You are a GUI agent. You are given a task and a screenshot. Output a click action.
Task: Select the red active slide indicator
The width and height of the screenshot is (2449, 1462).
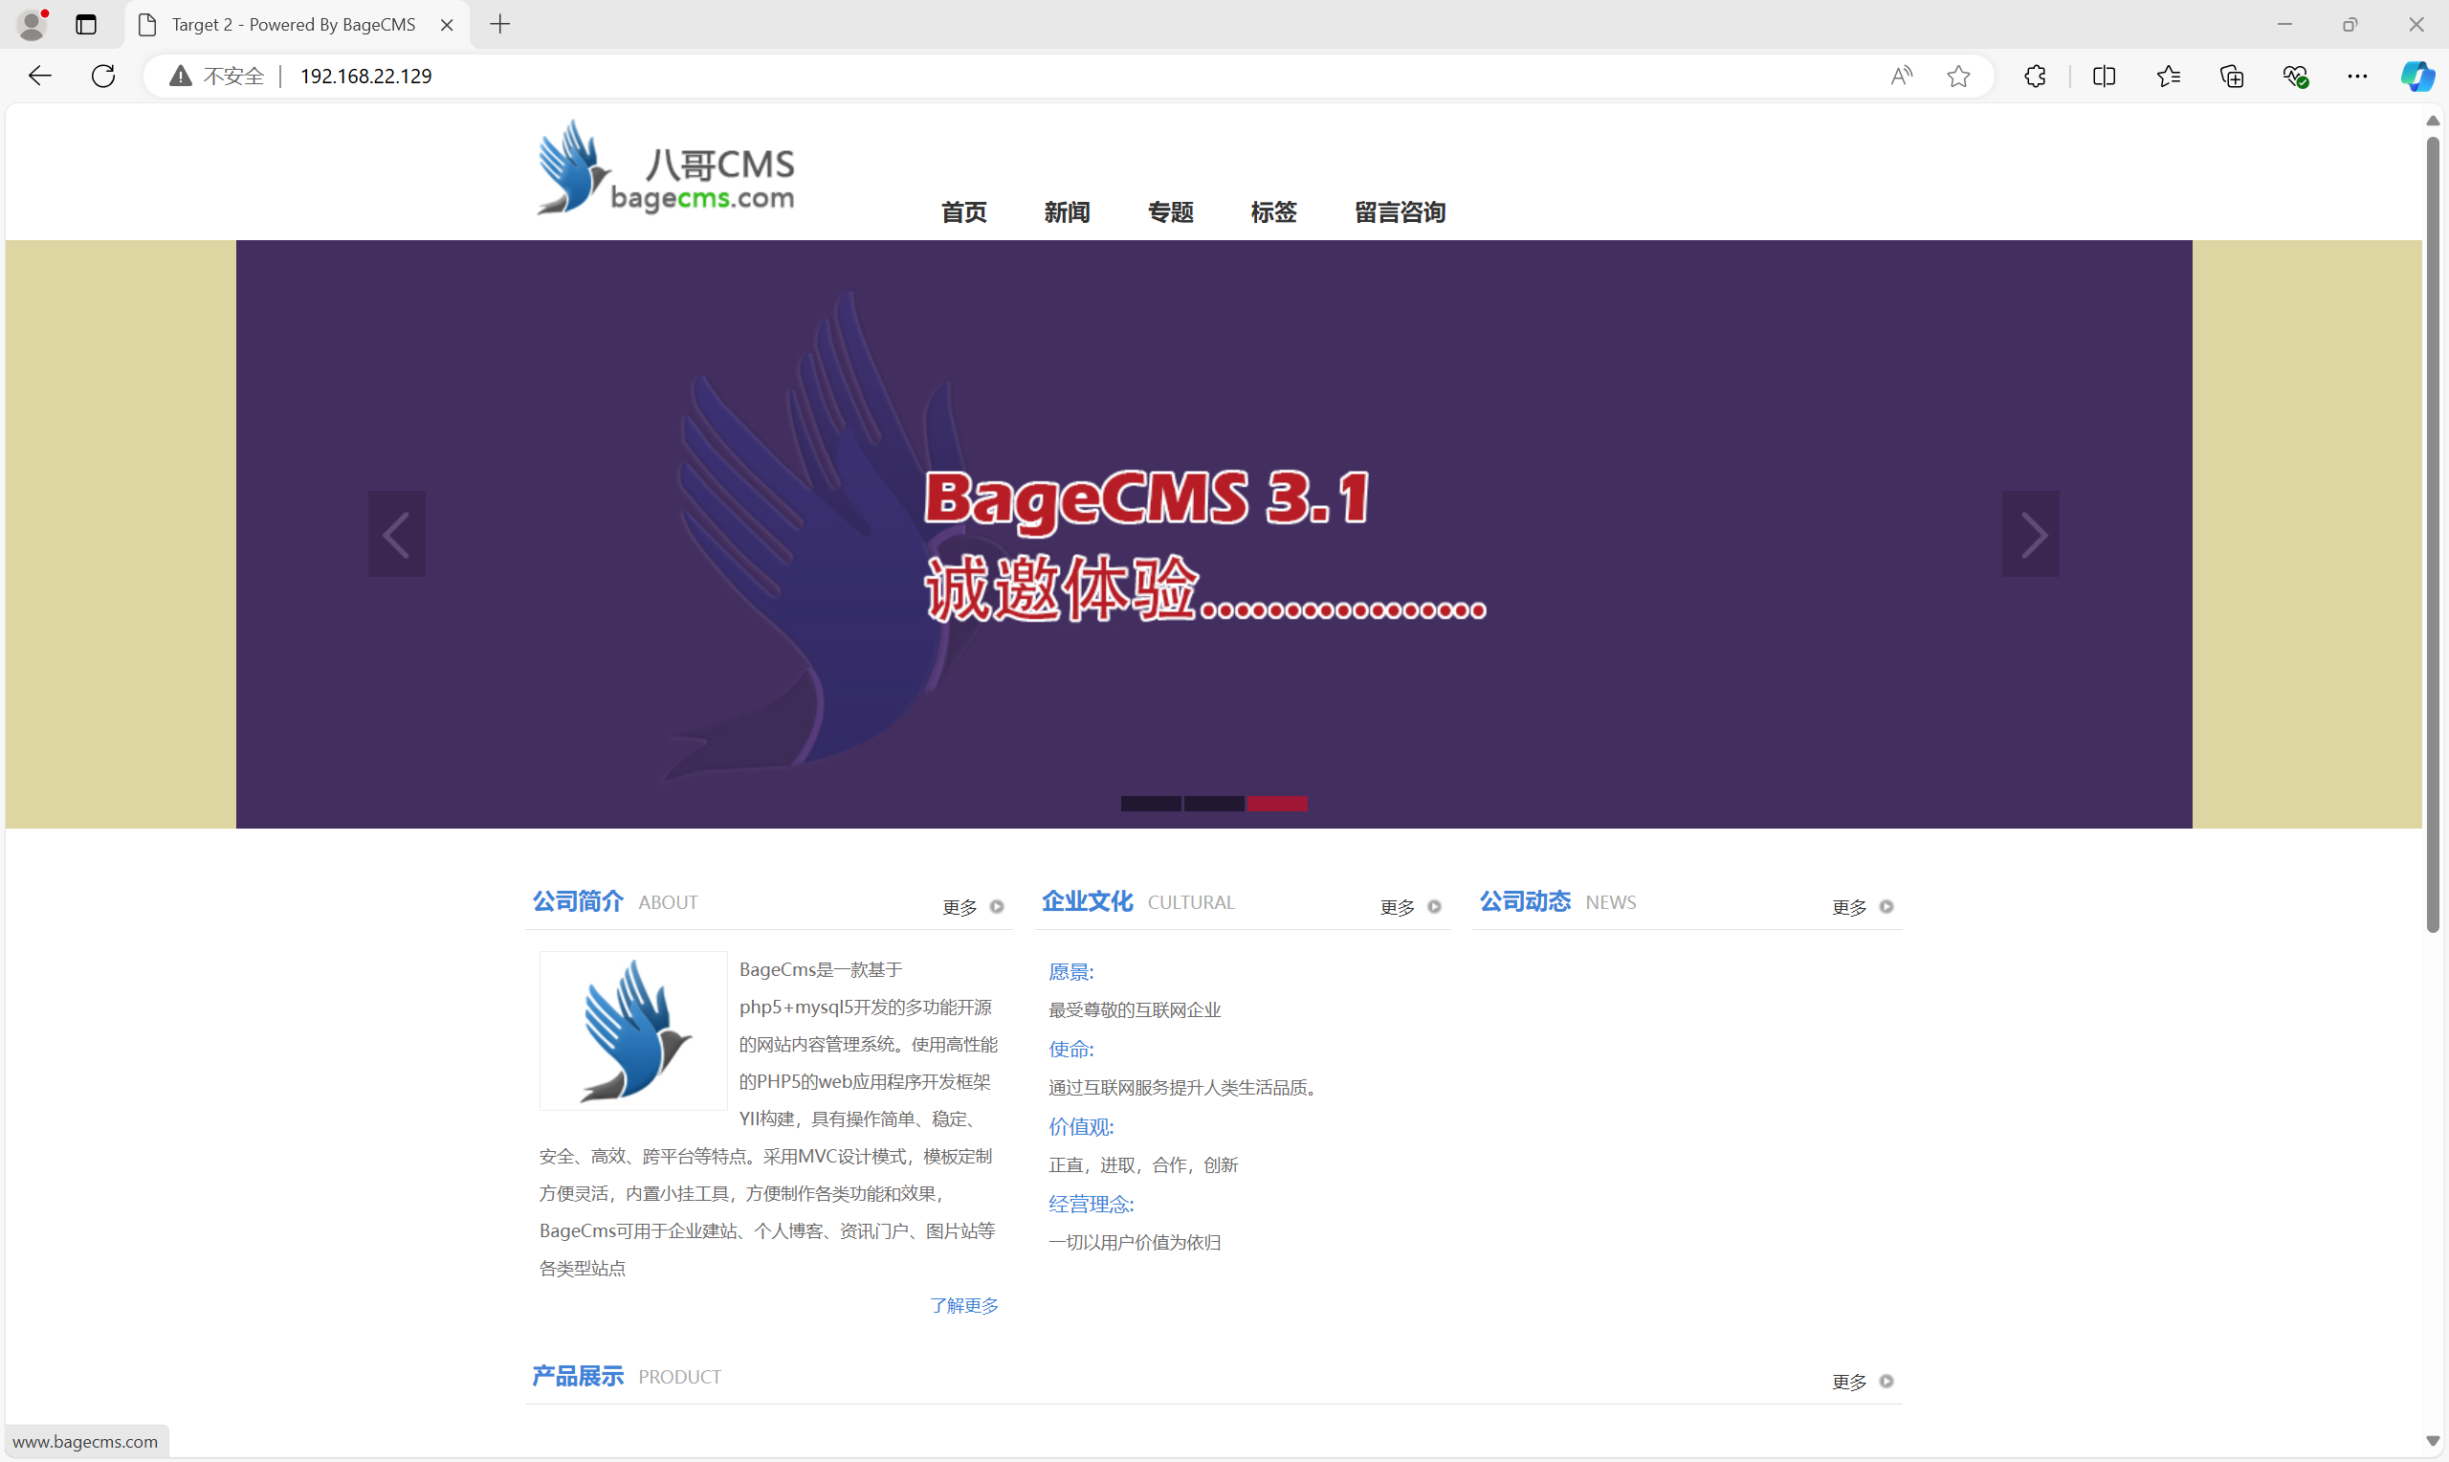pos(1277,804)
